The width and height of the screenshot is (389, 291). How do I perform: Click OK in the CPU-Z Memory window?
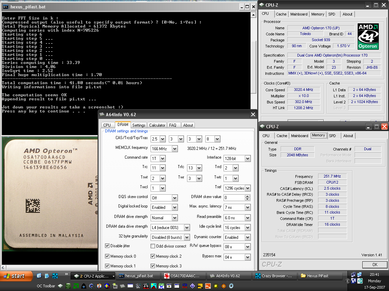(375, 264)
